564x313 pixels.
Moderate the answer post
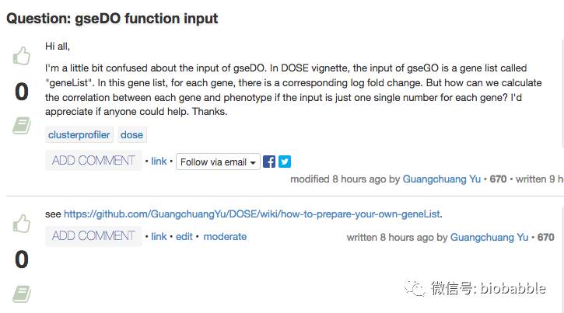(x=225, y=237)
